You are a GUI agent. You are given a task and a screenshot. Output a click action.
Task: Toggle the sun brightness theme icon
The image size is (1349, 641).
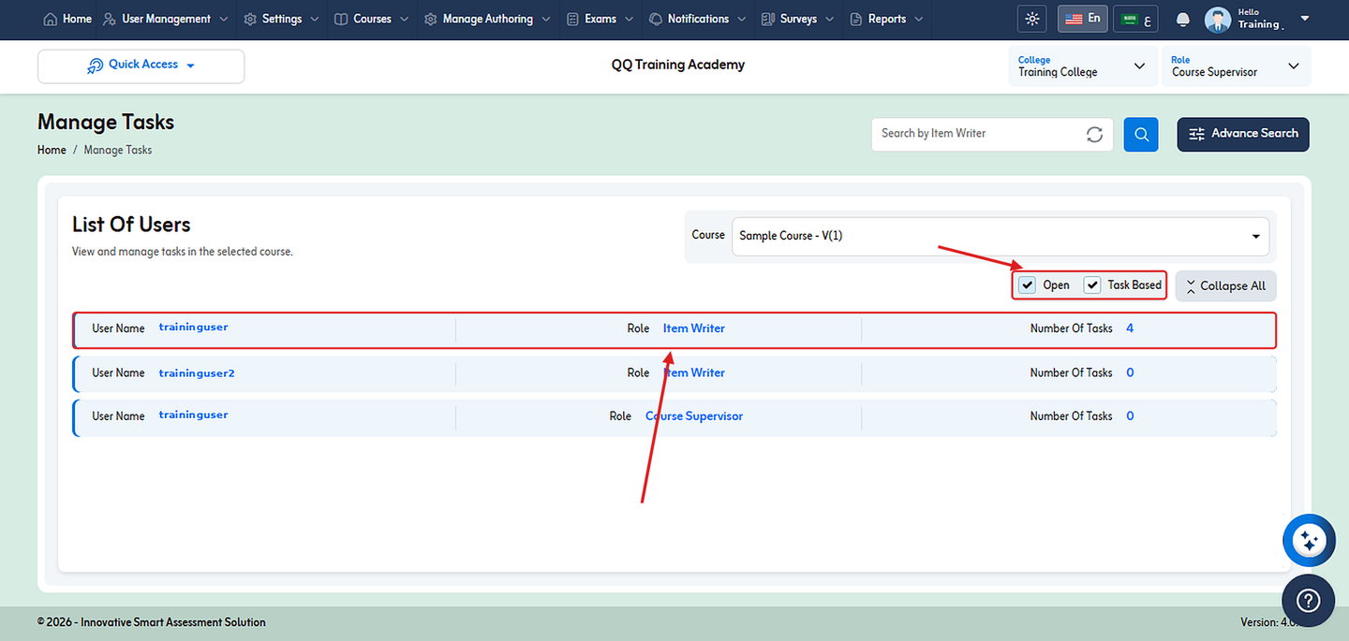(x=1032, y=19)
